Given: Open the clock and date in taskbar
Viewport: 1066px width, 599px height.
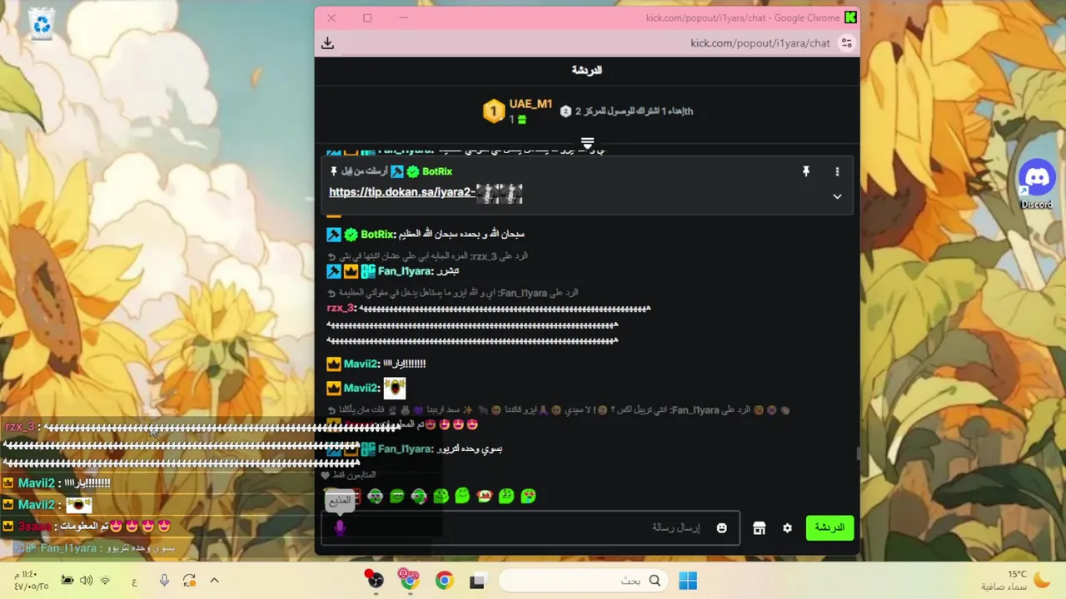Looking at the screenshot, I should [x=31, y=581].
